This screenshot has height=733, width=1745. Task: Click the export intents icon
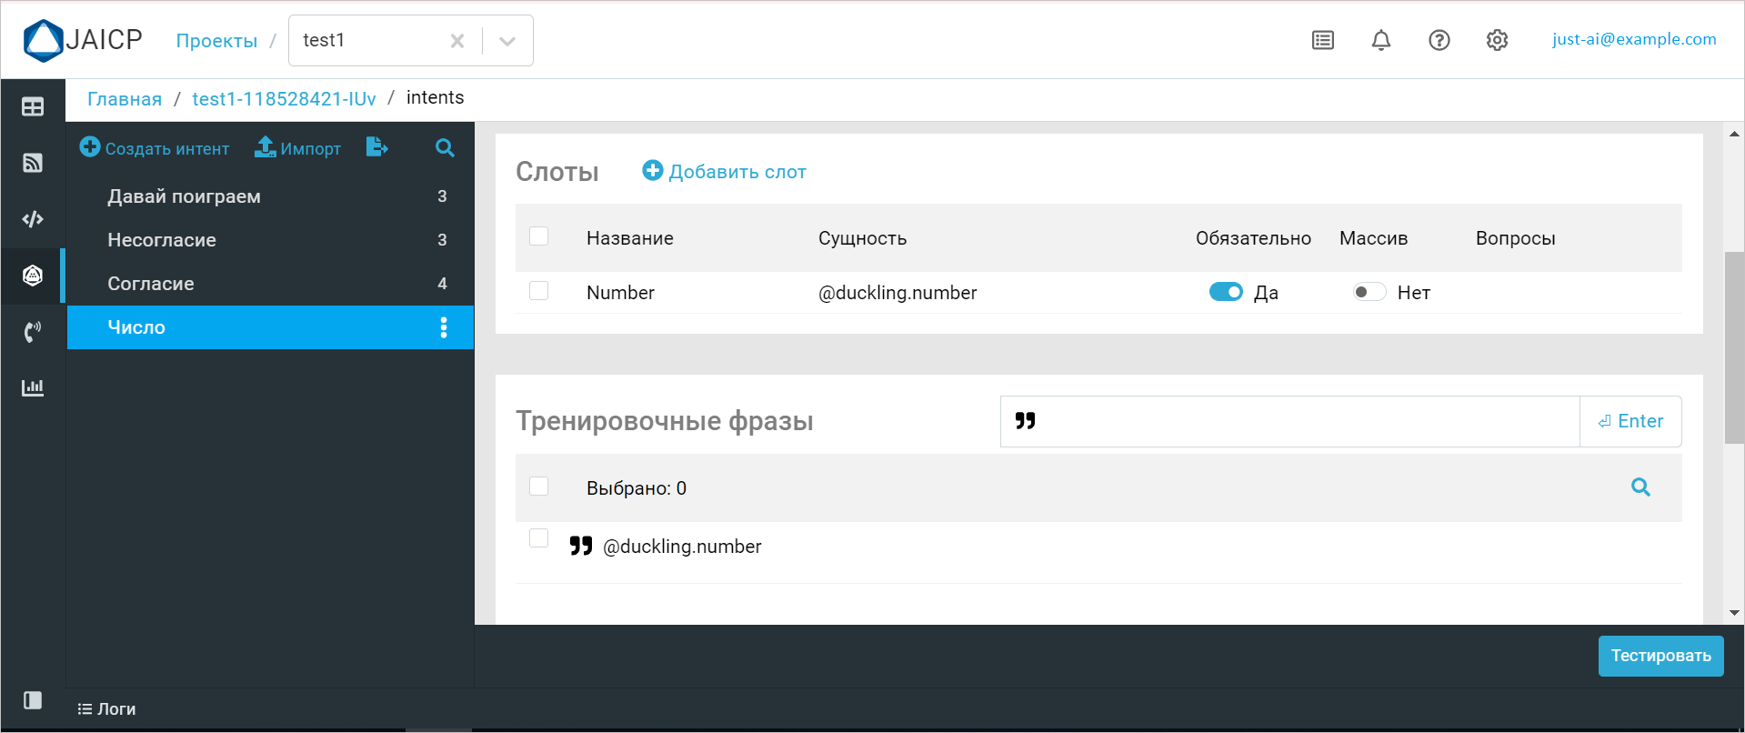pos(376,147)
